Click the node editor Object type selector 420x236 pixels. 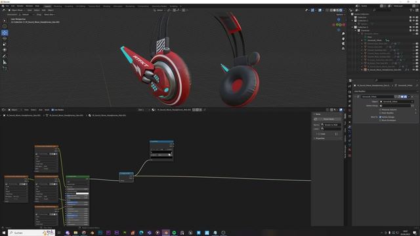12,109
